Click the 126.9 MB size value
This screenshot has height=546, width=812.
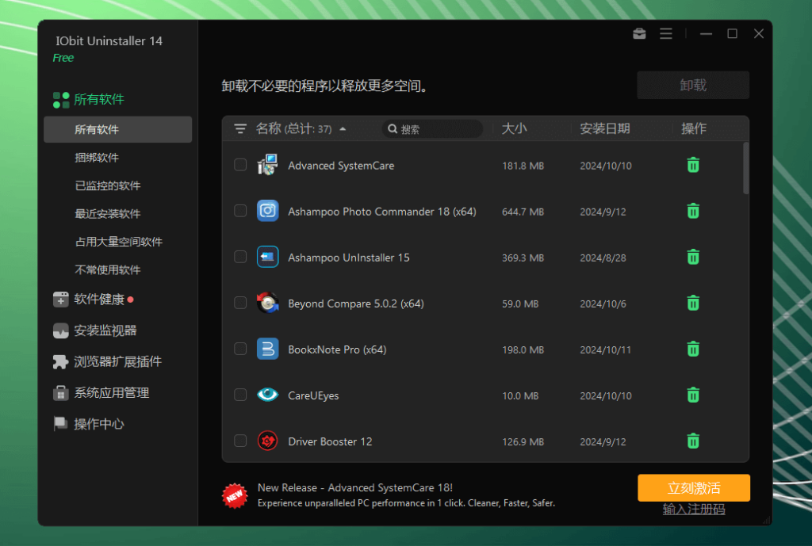pyautogui.click(x=523, y=442)
